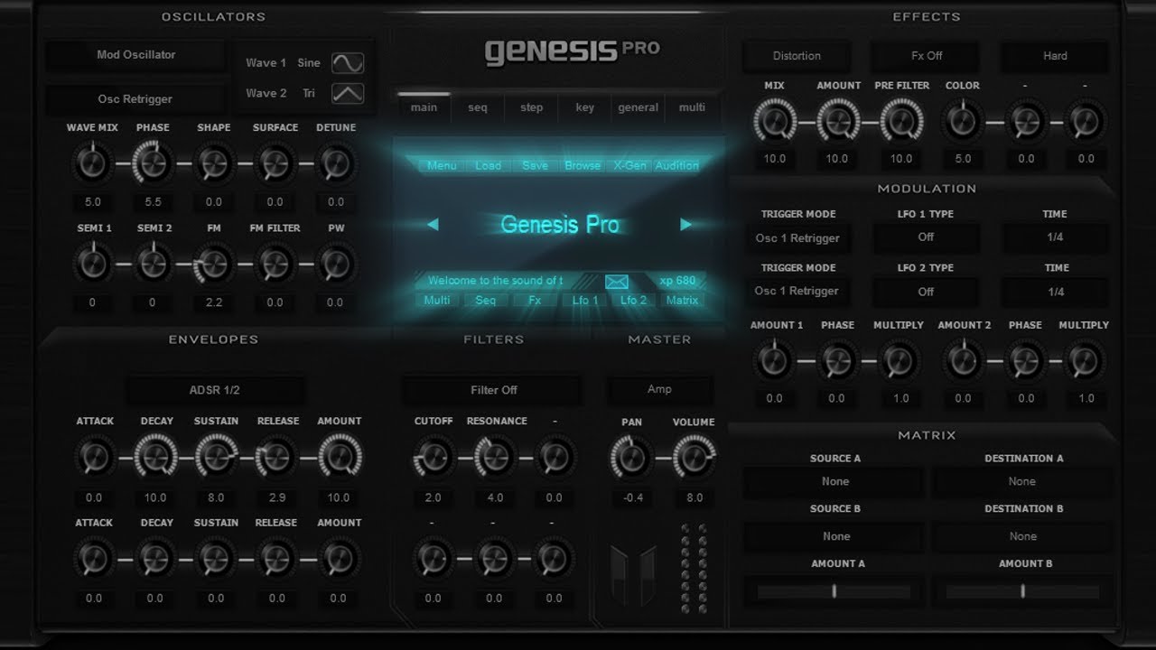Click the Wave 1 sine waveform icon

pyautogui.click(x=348, y=62)
